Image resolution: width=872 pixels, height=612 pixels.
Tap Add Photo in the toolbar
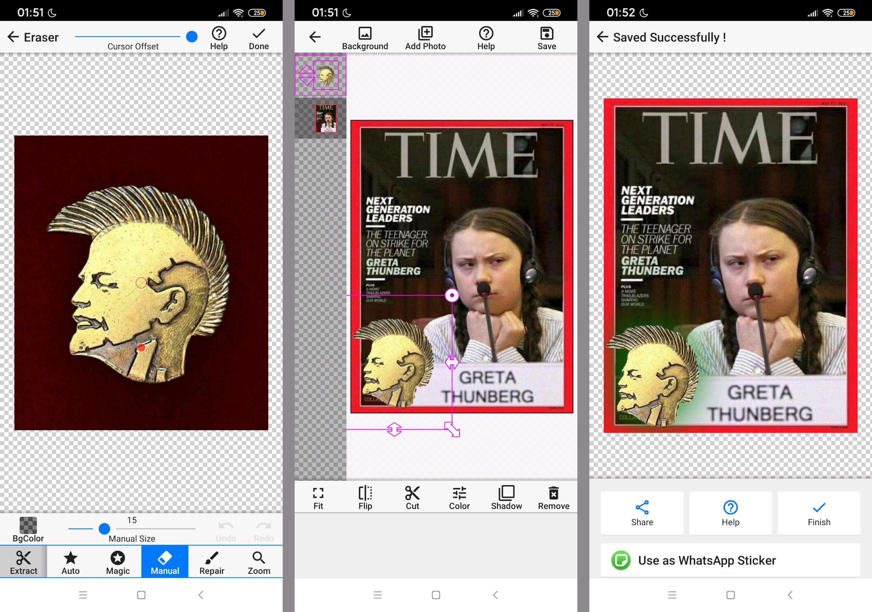point(425,38)
